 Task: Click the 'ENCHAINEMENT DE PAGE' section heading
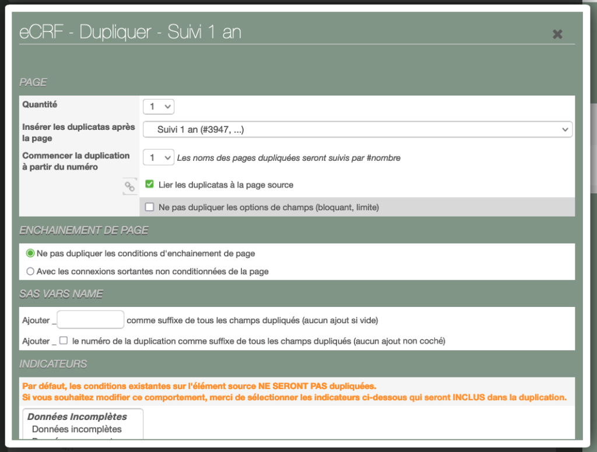(x=84, y=230)
